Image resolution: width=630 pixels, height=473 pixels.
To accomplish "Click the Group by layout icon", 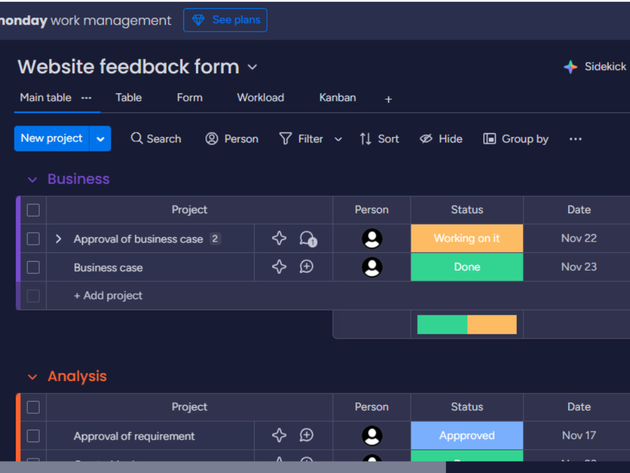I will (490, 139).
